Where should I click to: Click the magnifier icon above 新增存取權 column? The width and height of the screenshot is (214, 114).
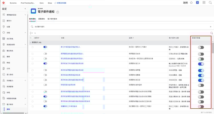[211, 33]
